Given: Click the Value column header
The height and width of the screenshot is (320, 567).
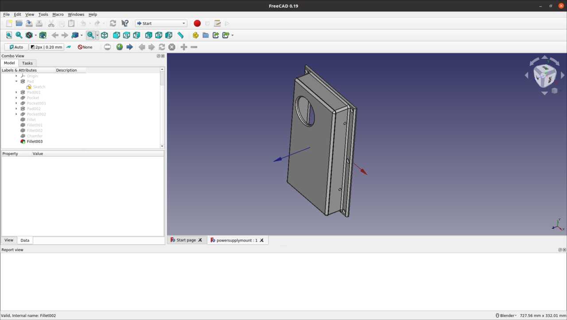Looking at the screenshot, I should [x=97, y=154].
